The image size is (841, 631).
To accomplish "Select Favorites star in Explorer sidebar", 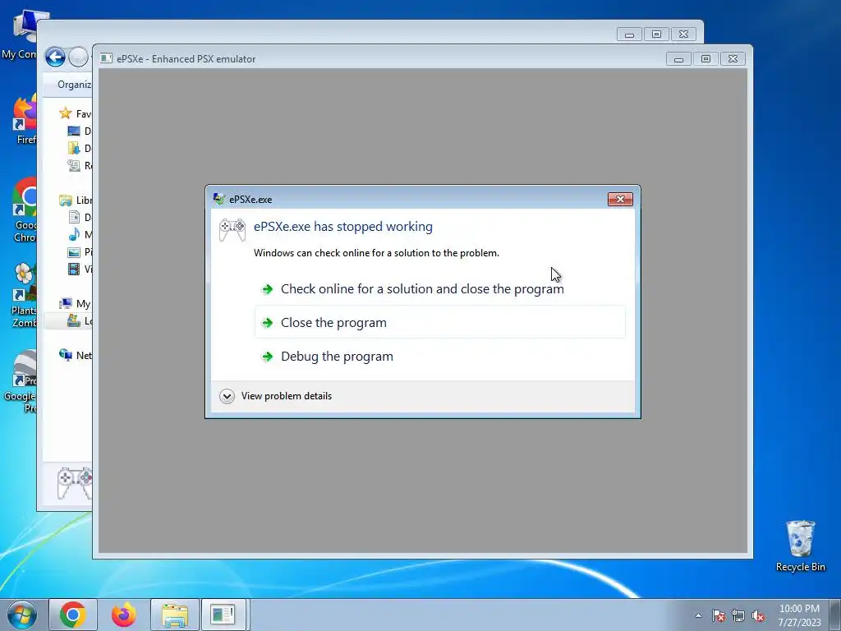I will tap(66, 113).
